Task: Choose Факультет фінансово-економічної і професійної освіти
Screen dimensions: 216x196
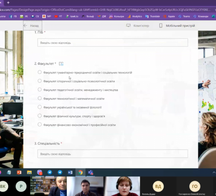Action: tap(40, 125)
